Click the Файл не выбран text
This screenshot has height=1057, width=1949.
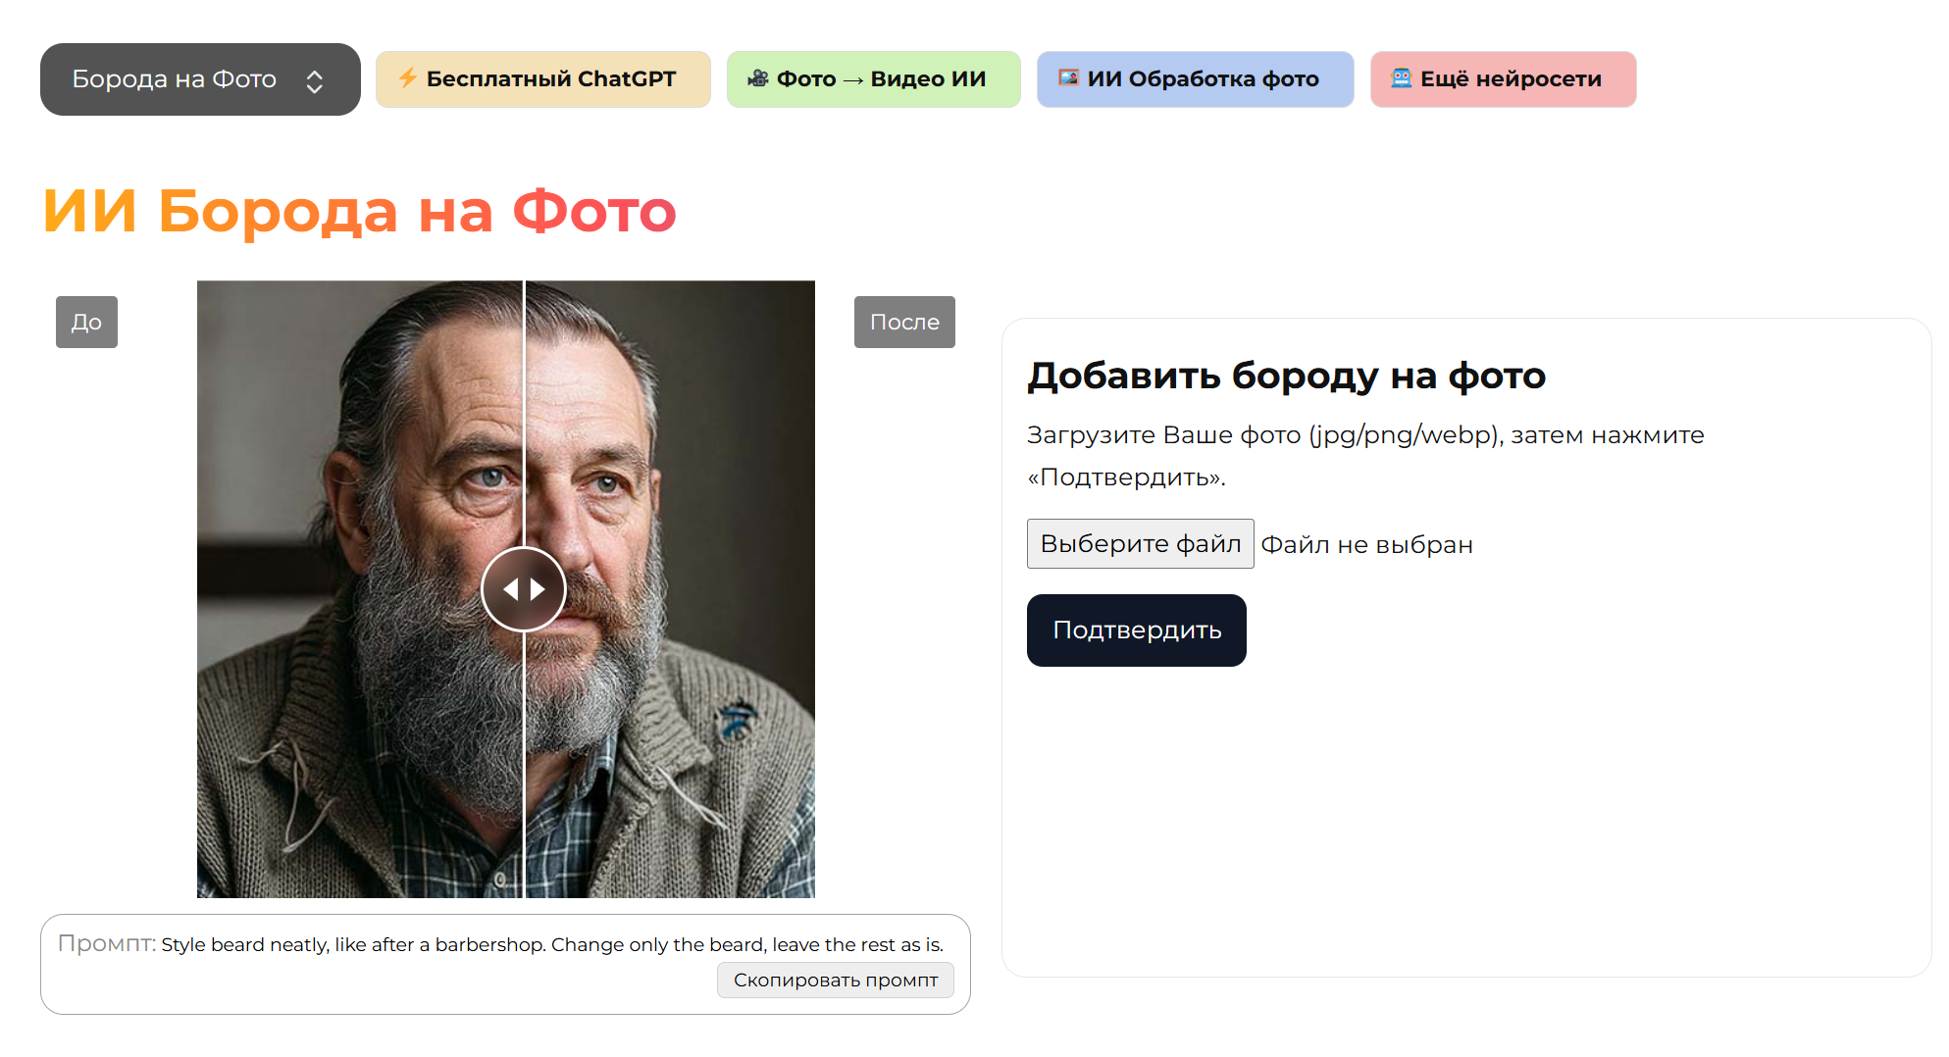[x=1366, y=545]
